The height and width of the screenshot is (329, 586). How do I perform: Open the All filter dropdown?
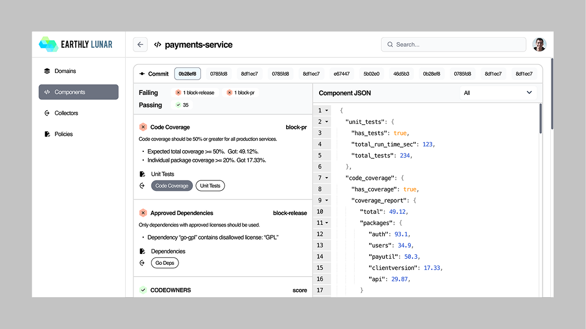[x=498, y=93]
